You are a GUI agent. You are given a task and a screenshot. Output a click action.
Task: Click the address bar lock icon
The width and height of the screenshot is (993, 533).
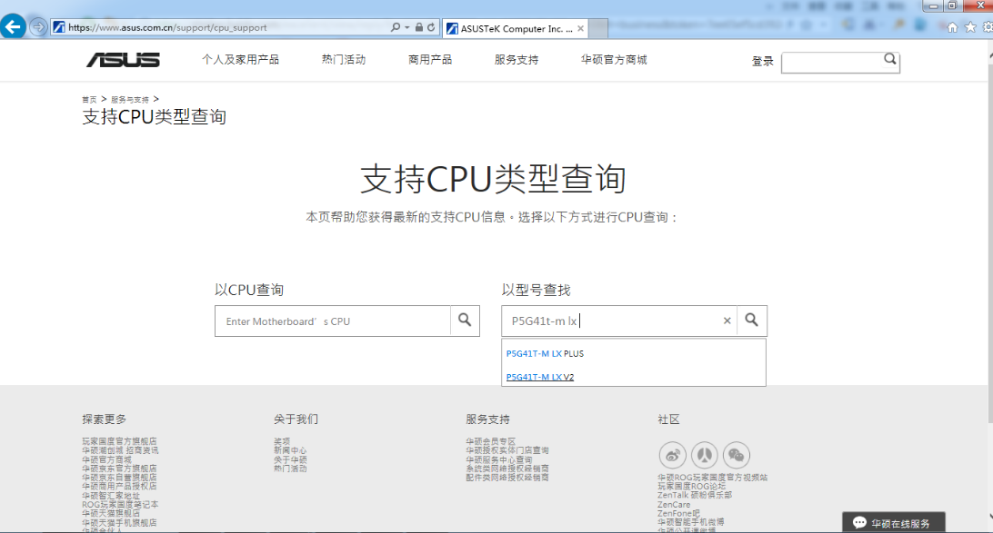[418, 27]
